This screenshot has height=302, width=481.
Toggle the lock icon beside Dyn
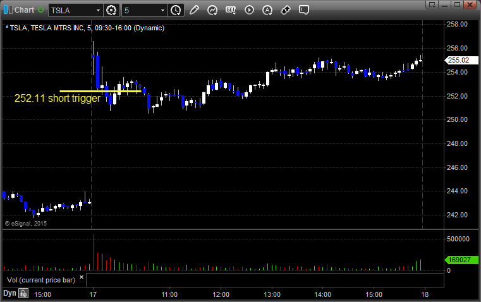pos(23,293)
